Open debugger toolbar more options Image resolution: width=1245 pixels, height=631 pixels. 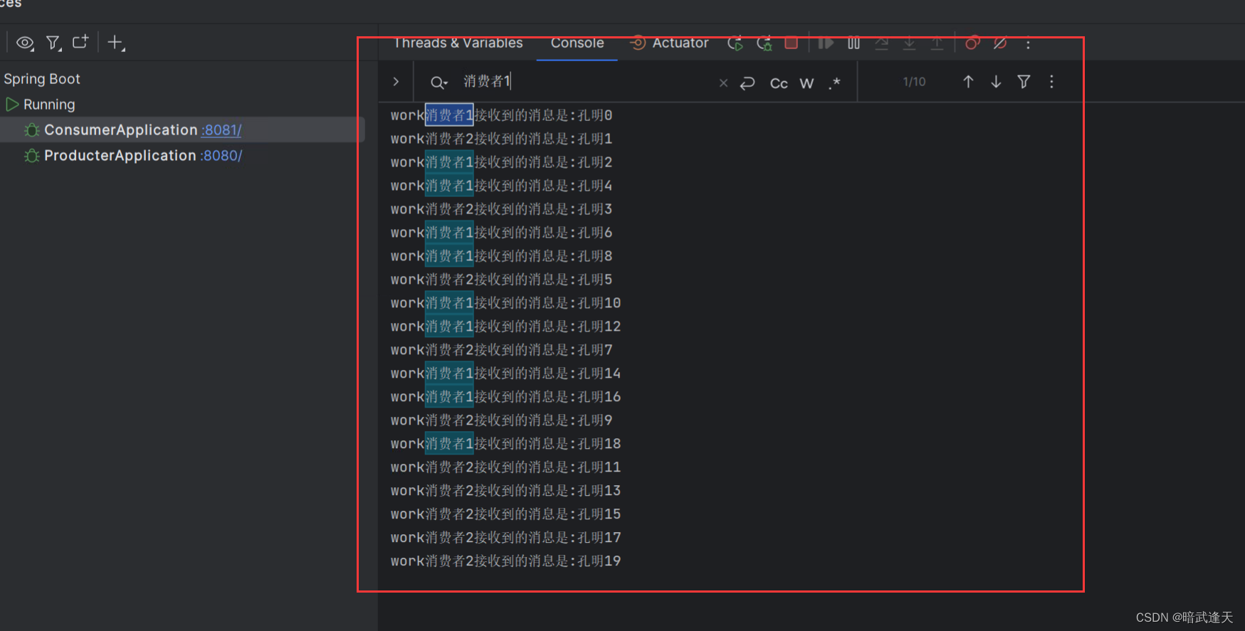point(1028,43)
